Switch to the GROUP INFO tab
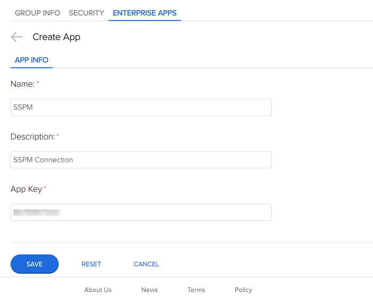 tap(37, 13)
